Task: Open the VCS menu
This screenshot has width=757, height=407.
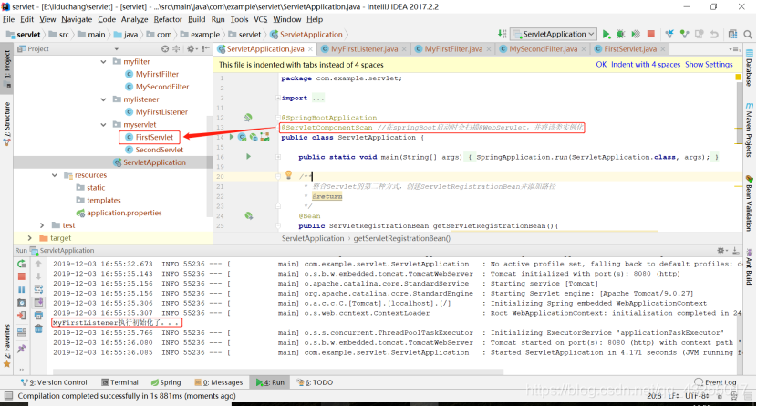Action: [260, 19]
